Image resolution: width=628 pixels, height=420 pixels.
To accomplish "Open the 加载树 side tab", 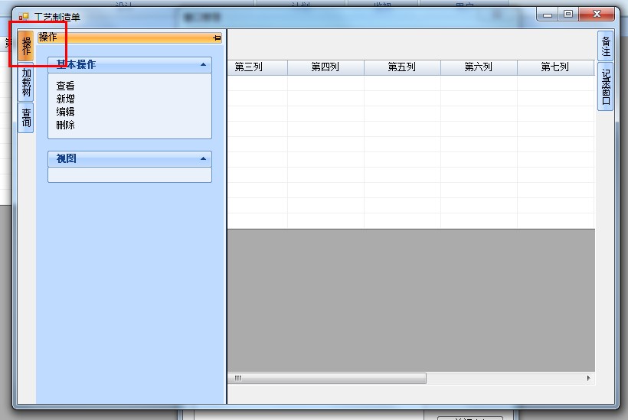I will [x=26, y=83].
